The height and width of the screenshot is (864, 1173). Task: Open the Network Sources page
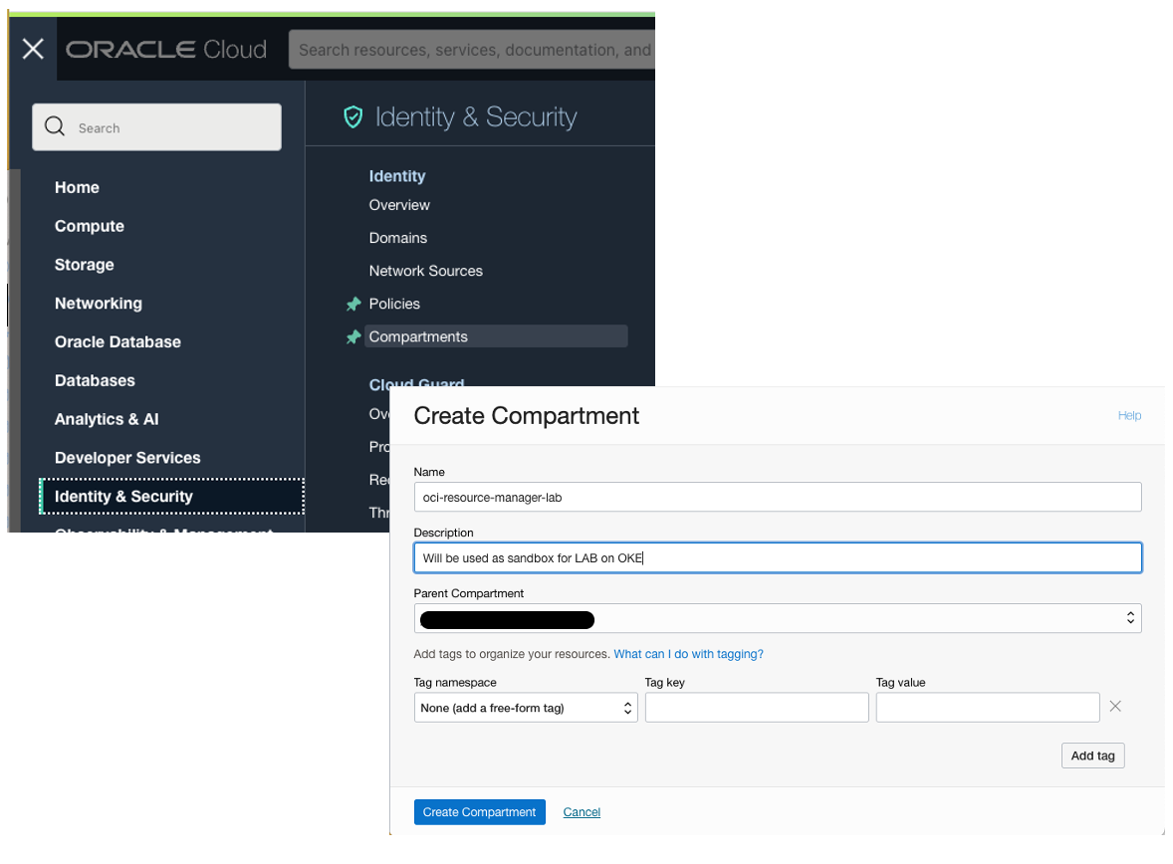425,271
